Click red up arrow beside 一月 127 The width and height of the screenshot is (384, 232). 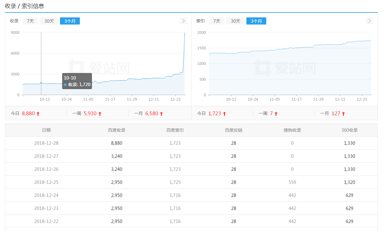(x=343, y=114)
